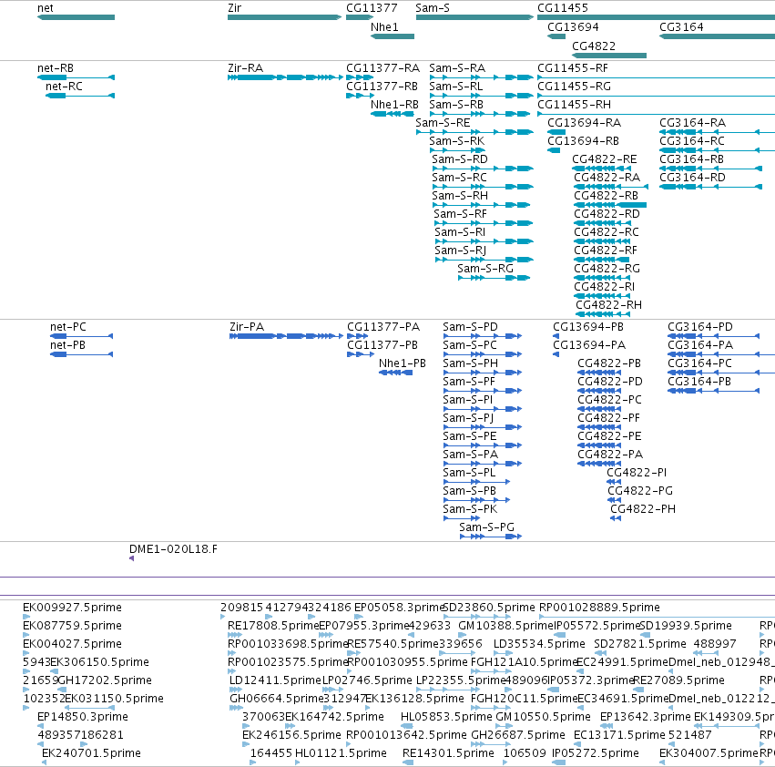Screen dimensions: 775x767
Task: Select the CG4822 gene bar
Action: (x=609, y=56)
